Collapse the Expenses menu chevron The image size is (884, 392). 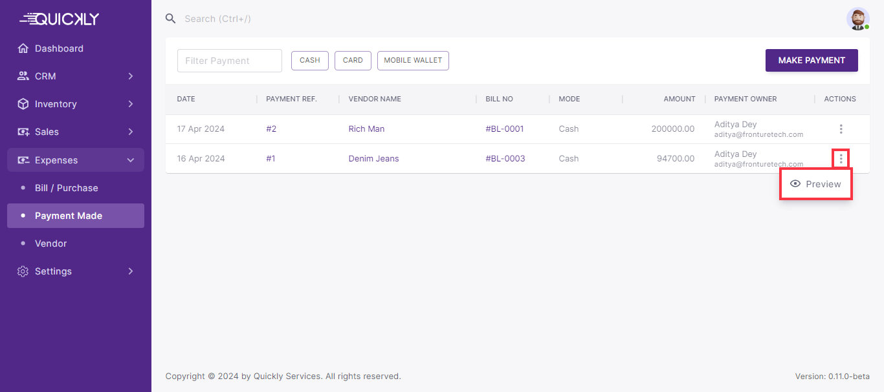click(131, 160)
